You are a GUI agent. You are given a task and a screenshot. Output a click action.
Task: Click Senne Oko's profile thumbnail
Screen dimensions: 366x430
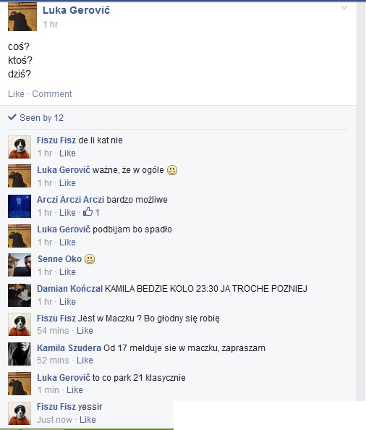tap(20, 265)
